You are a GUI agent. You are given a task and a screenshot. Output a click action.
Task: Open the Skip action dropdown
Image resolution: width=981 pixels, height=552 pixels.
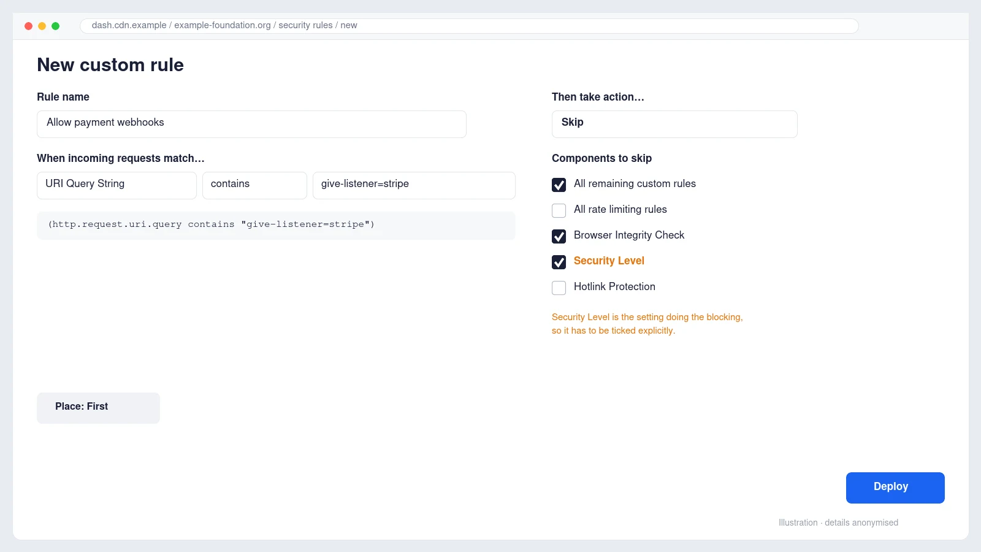coord(674,124)
